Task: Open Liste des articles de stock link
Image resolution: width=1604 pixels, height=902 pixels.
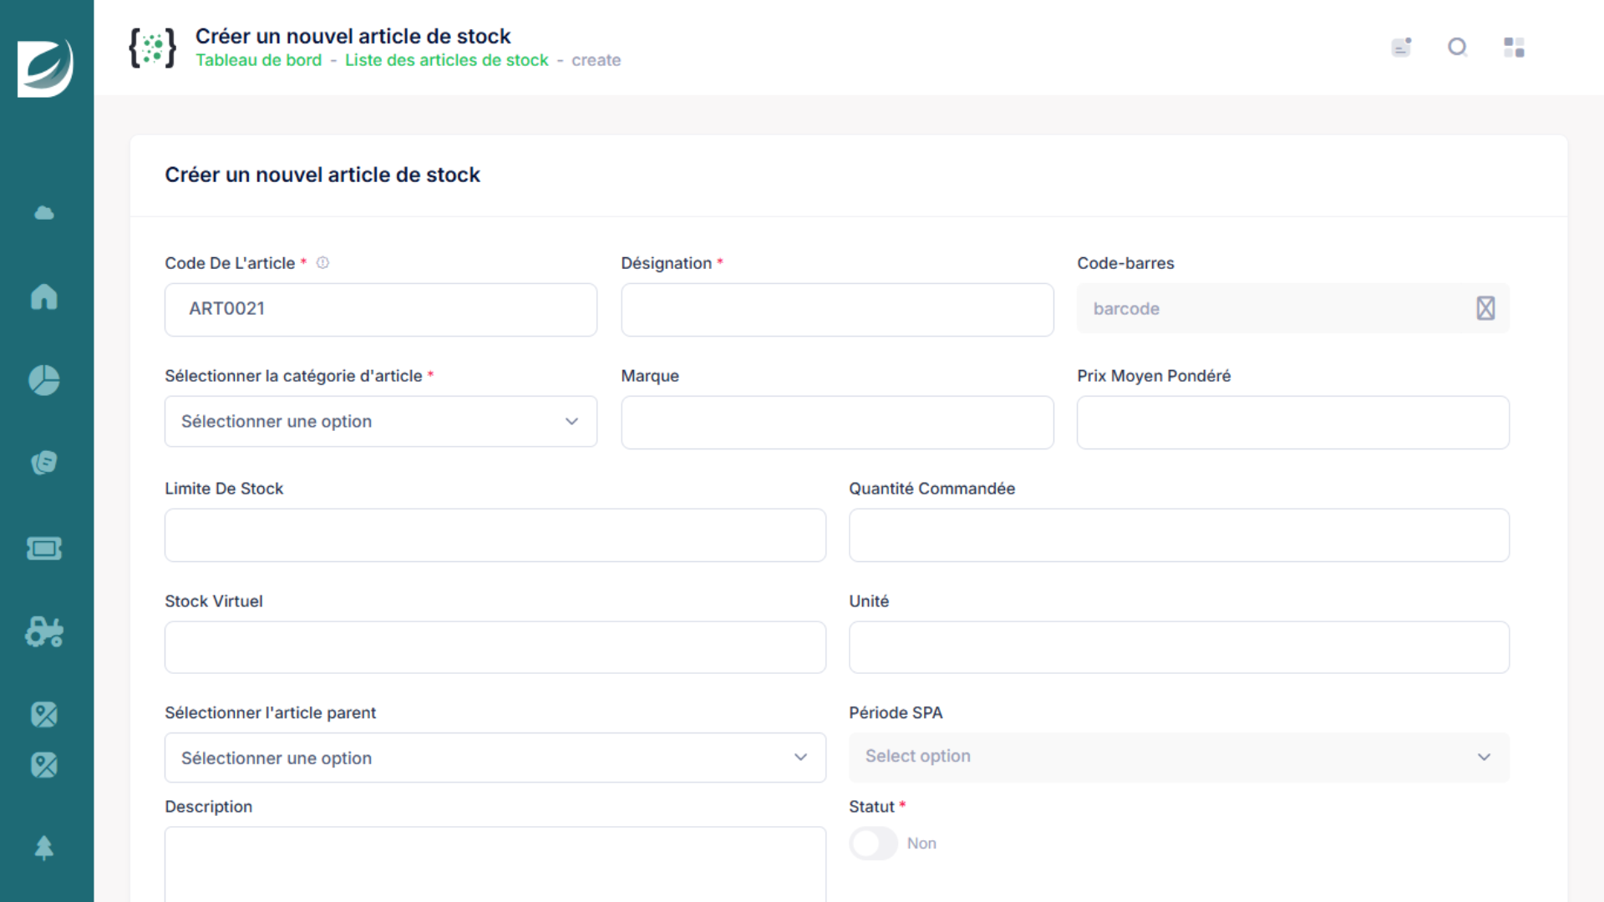Action: 447,60
